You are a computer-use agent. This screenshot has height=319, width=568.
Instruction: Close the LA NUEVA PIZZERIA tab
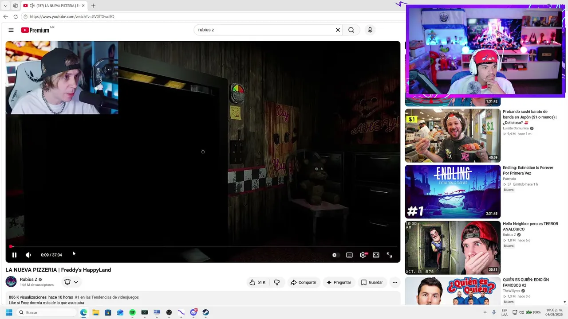tap(83, 6)
